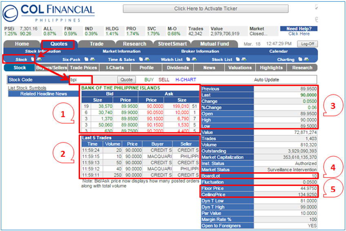Open the Time & Sales view
The width and height of the screenshot is (346, 231).
click(x=121, y=59)
